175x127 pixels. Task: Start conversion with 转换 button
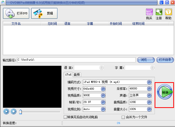(x=165, y=92)
